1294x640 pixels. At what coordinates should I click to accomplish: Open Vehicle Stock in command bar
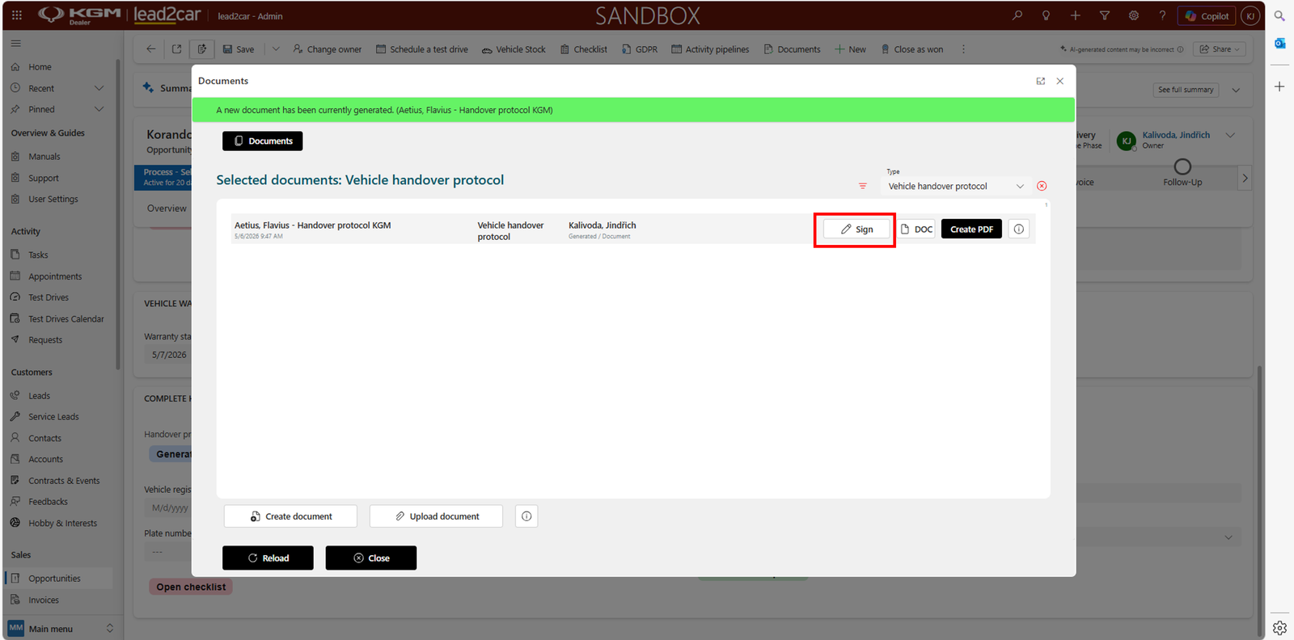coord(514,49)
